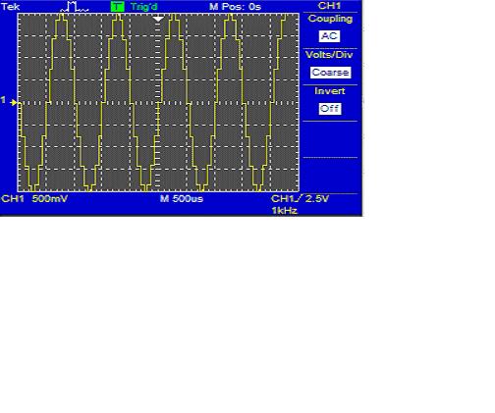Toggle the Coupling AC option
The height and width of the screenshot is (413, 495).
pyautogui.click(x=329, y=36)
